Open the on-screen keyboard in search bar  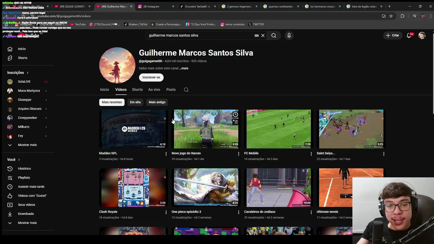pos(257,35)
